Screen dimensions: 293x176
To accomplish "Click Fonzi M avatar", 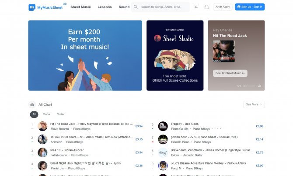I will [x=163, y=166].
